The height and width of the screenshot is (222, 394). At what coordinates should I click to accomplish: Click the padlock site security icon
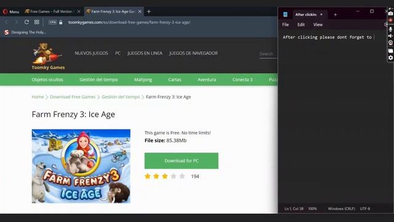coord(61,22)
